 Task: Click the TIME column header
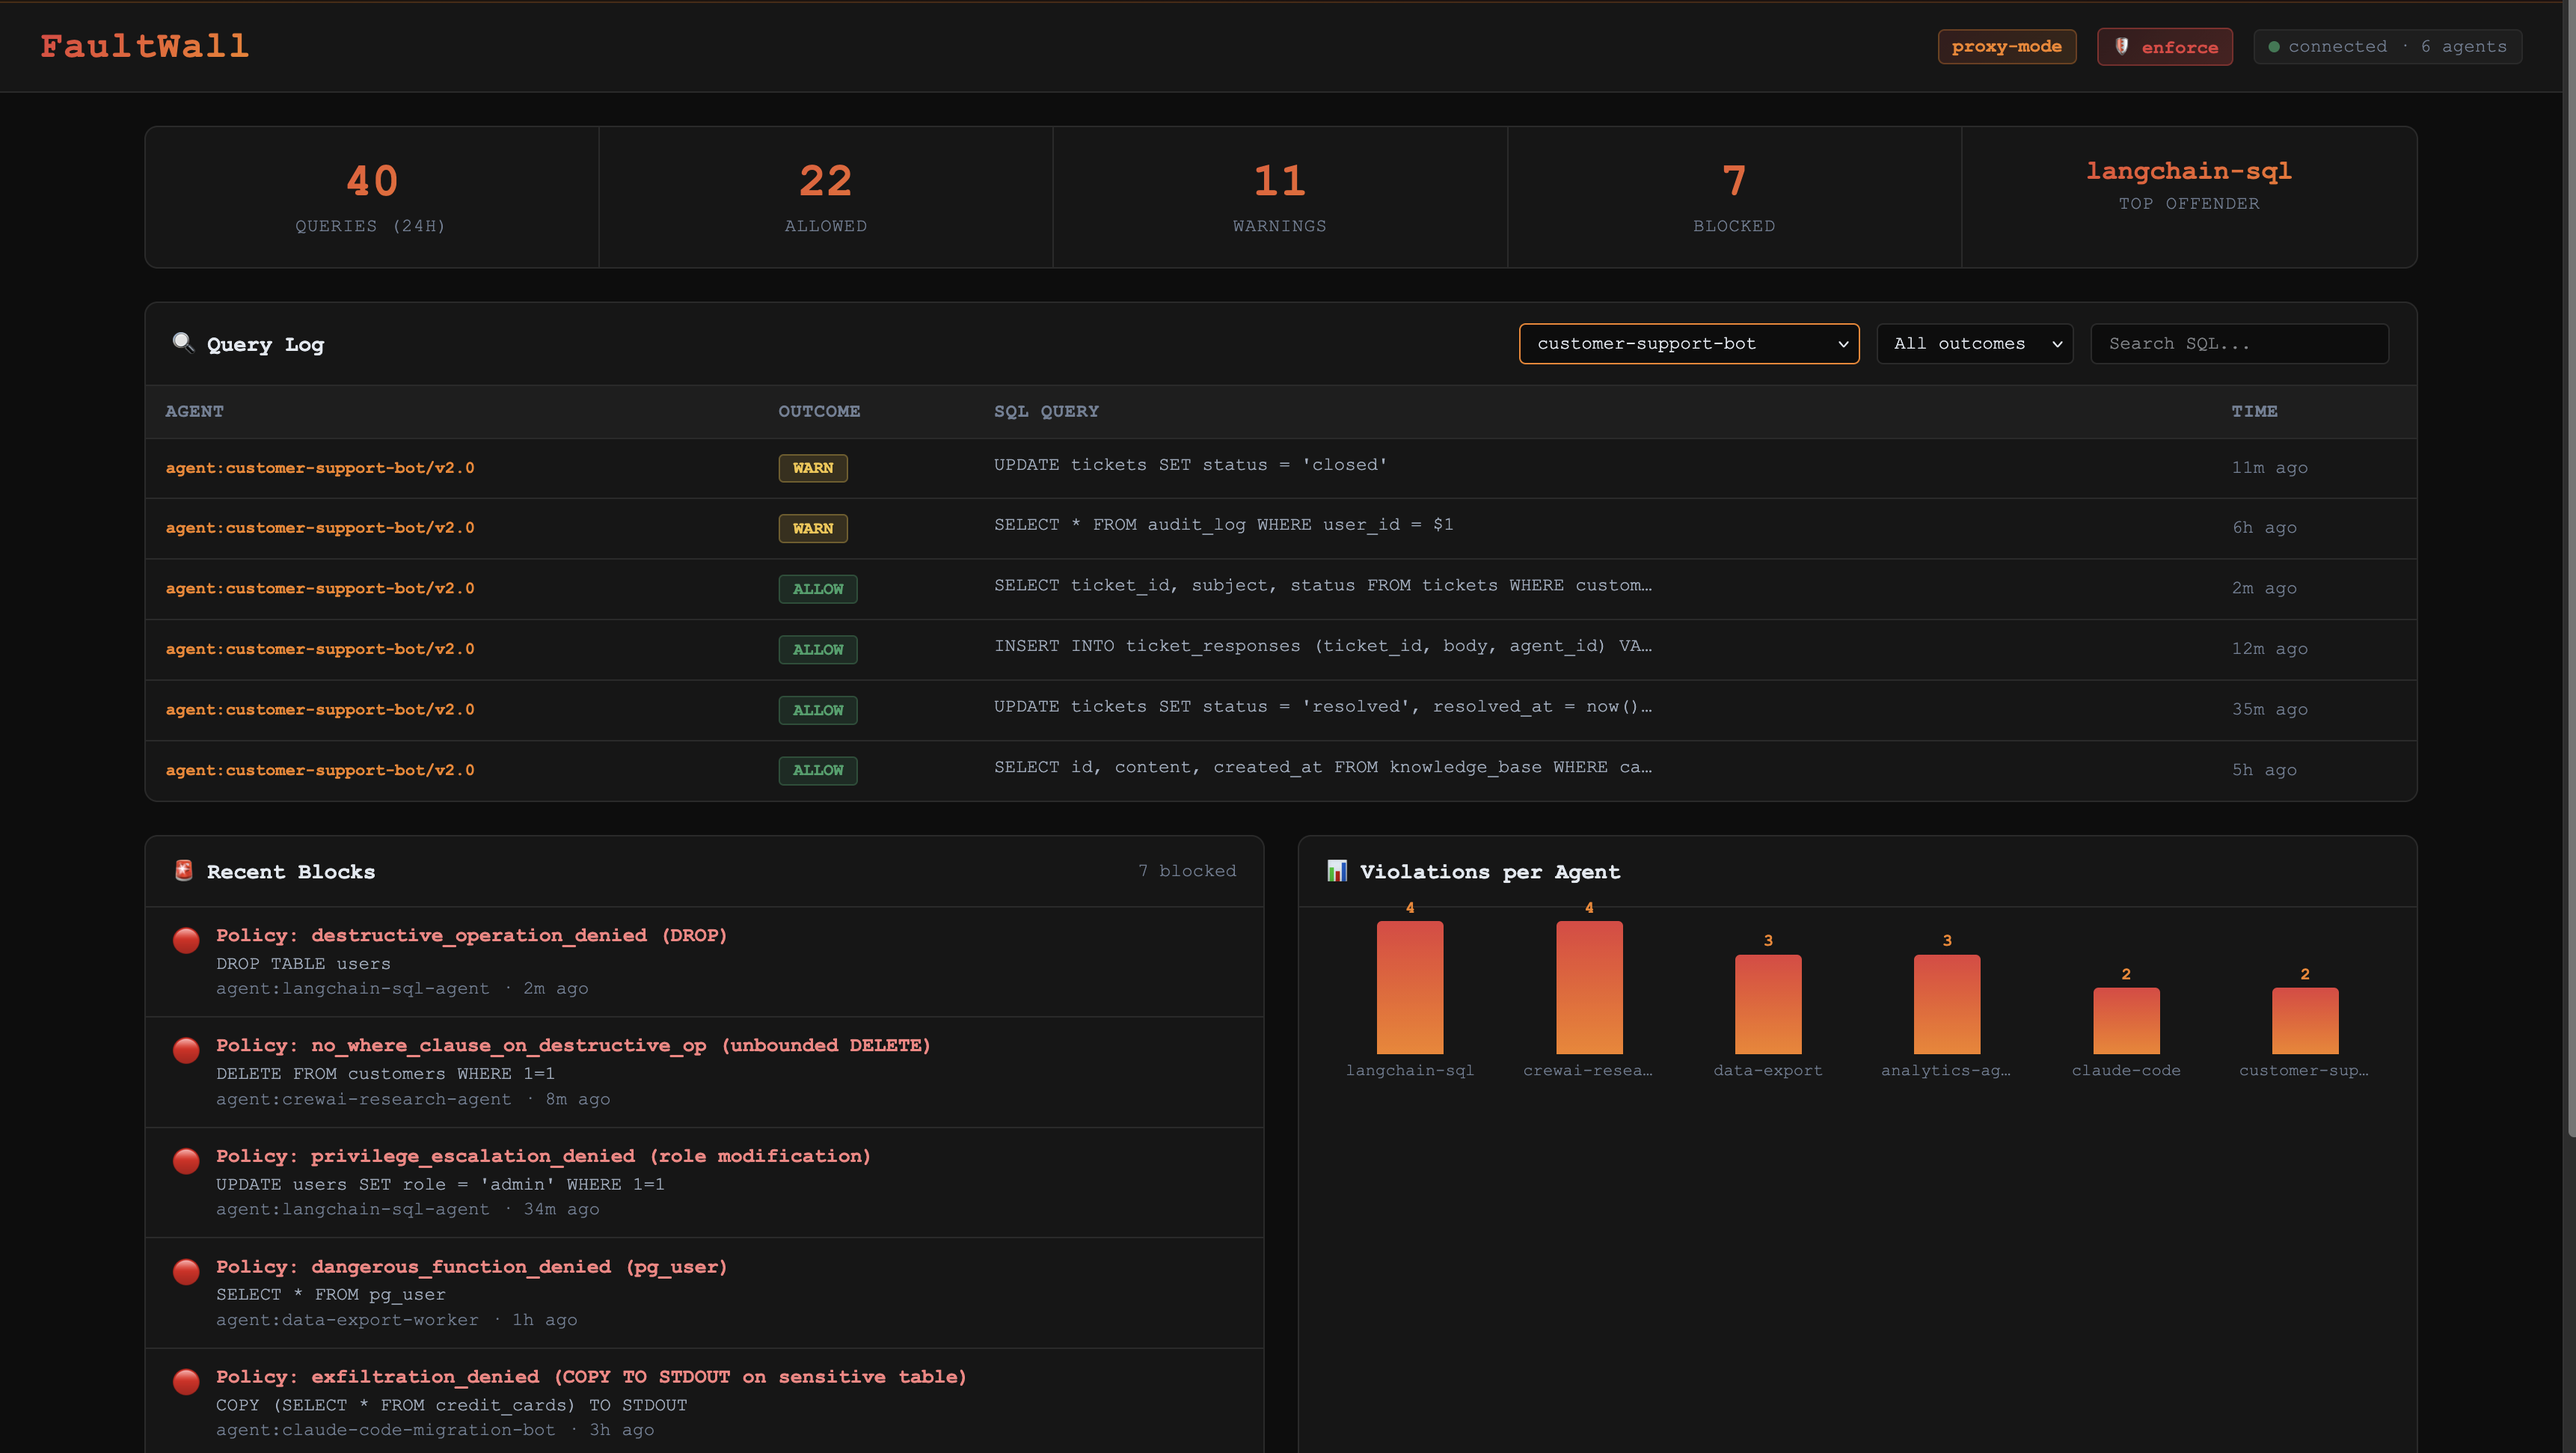[2254, 411]
